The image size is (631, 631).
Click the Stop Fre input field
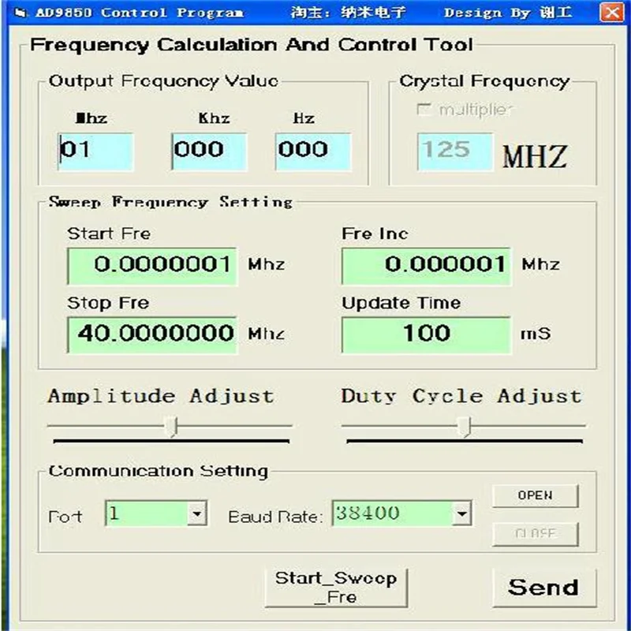point(152,335)
